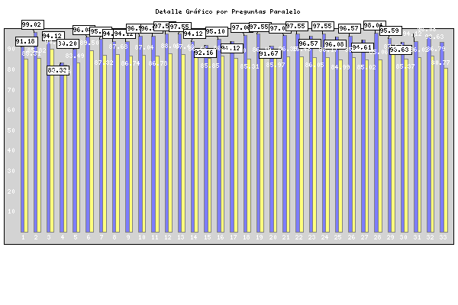Viewport: 458px width, 305px height.
Task: Select the x-axis question number 4
Action: [63, 237]
